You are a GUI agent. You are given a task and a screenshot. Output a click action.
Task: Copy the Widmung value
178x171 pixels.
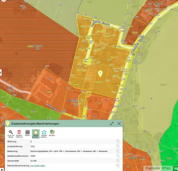coord(118,141)
